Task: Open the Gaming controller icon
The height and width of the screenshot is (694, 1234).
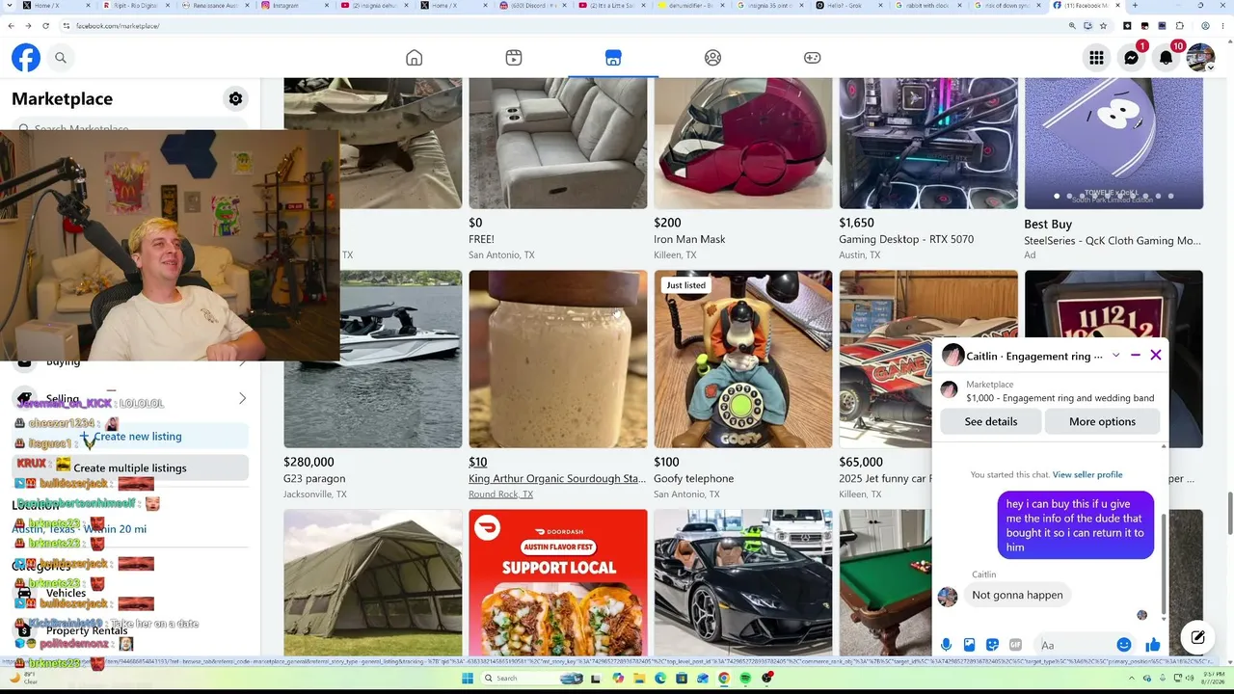Action: 813,58
